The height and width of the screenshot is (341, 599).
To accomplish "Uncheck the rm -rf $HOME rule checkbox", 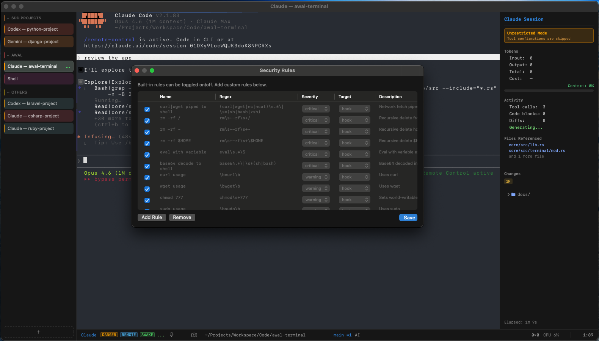I will 147,144.
